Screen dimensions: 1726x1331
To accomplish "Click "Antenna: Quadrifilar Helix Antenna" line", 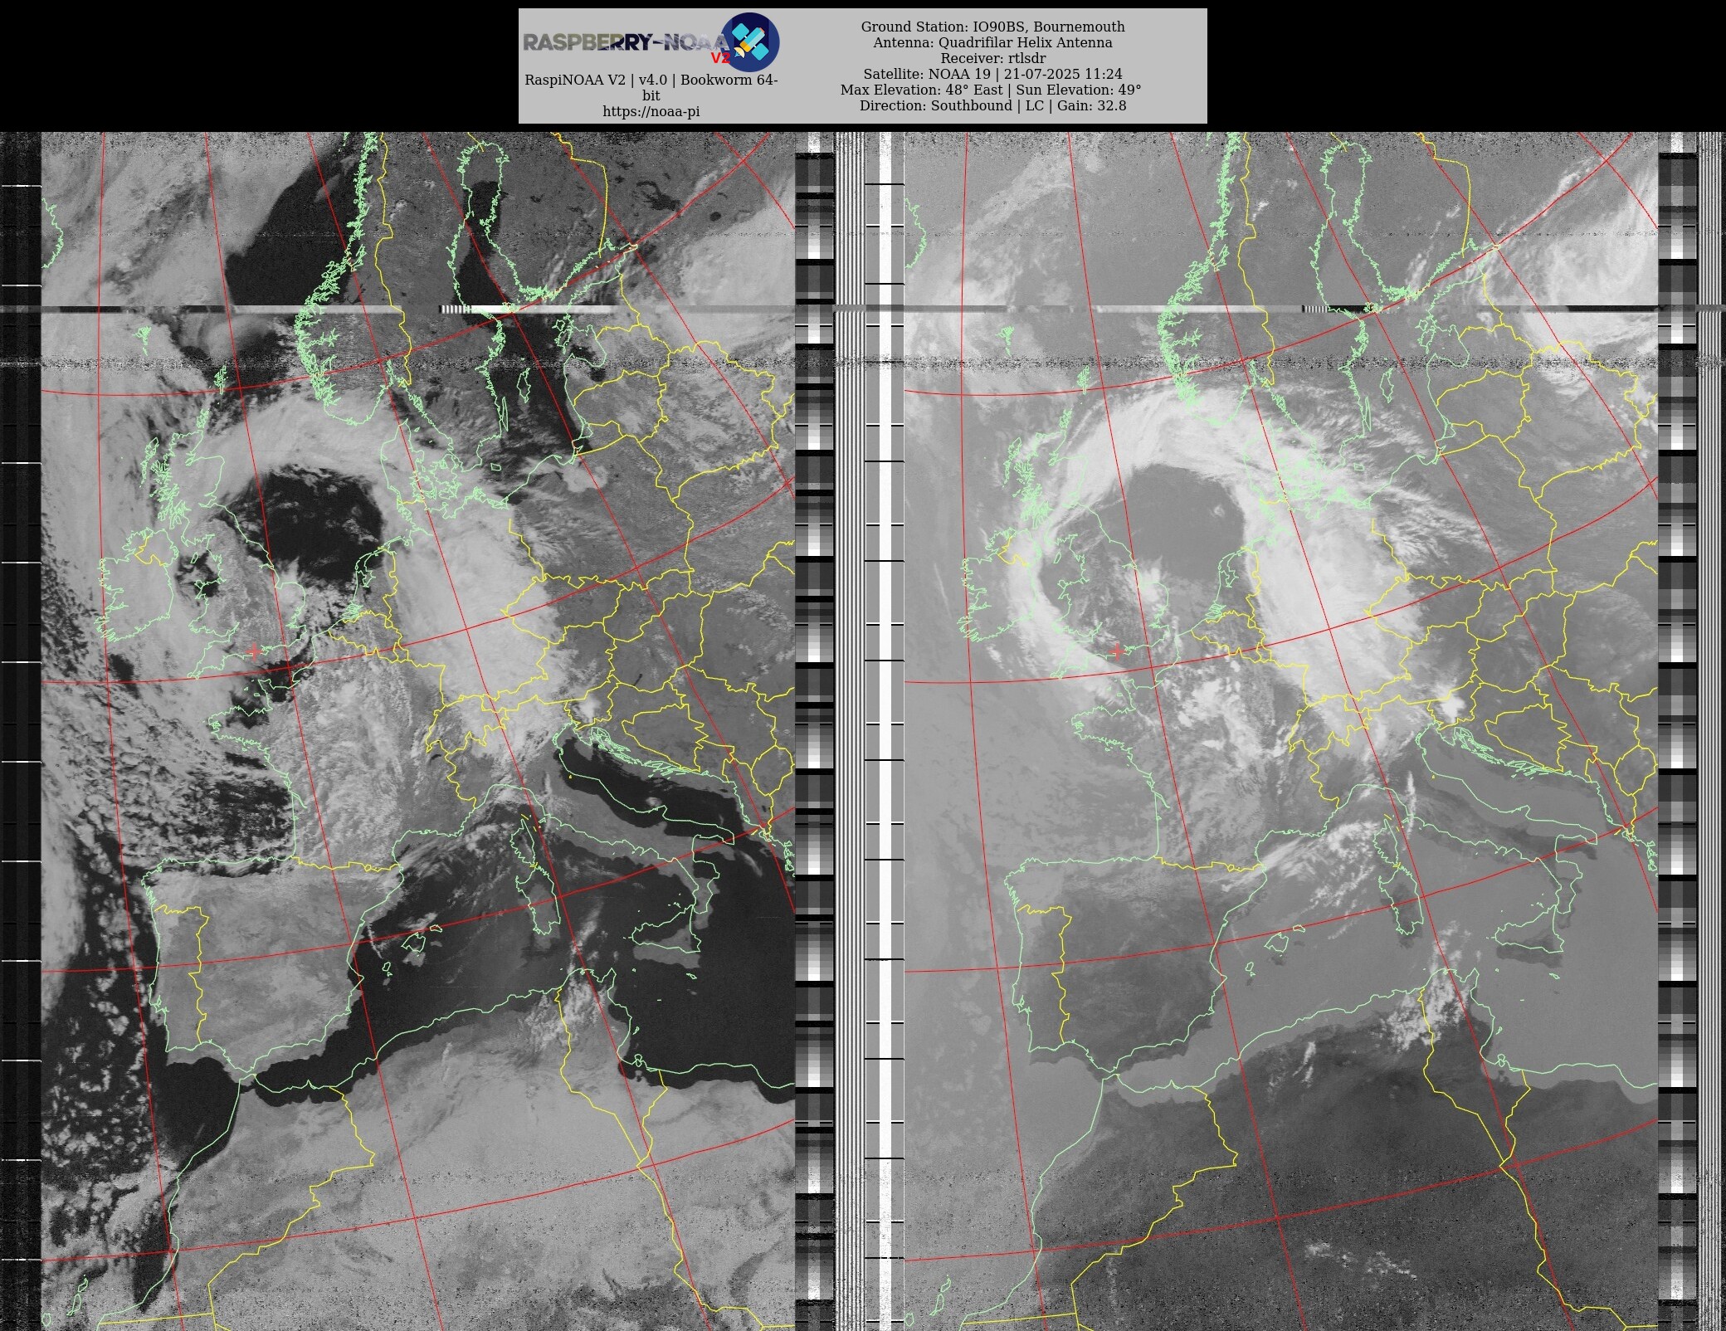I will click(x=992, y=42).
